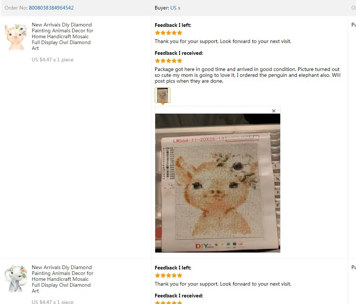The image size is (356, 304).
Task: Open order number 8008038384964542 link
Action: (51, 8)
